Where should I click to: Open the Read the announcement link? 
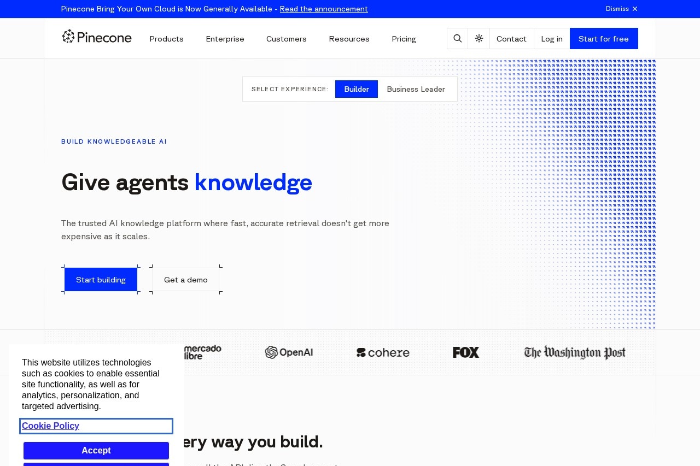[324, 9]
